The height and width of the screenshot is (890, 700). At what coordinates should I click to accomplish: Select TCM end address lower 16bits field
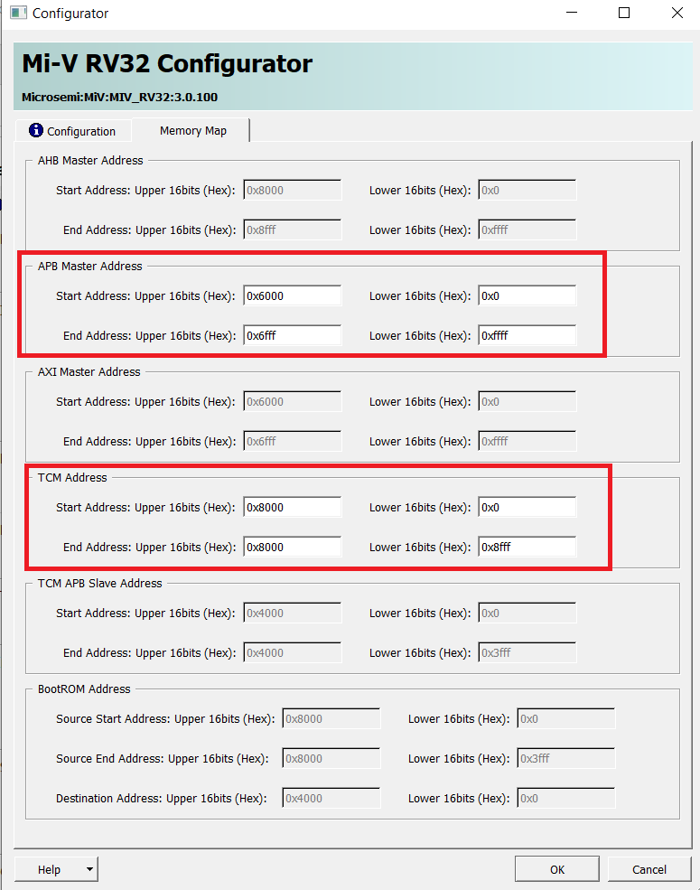527,548
